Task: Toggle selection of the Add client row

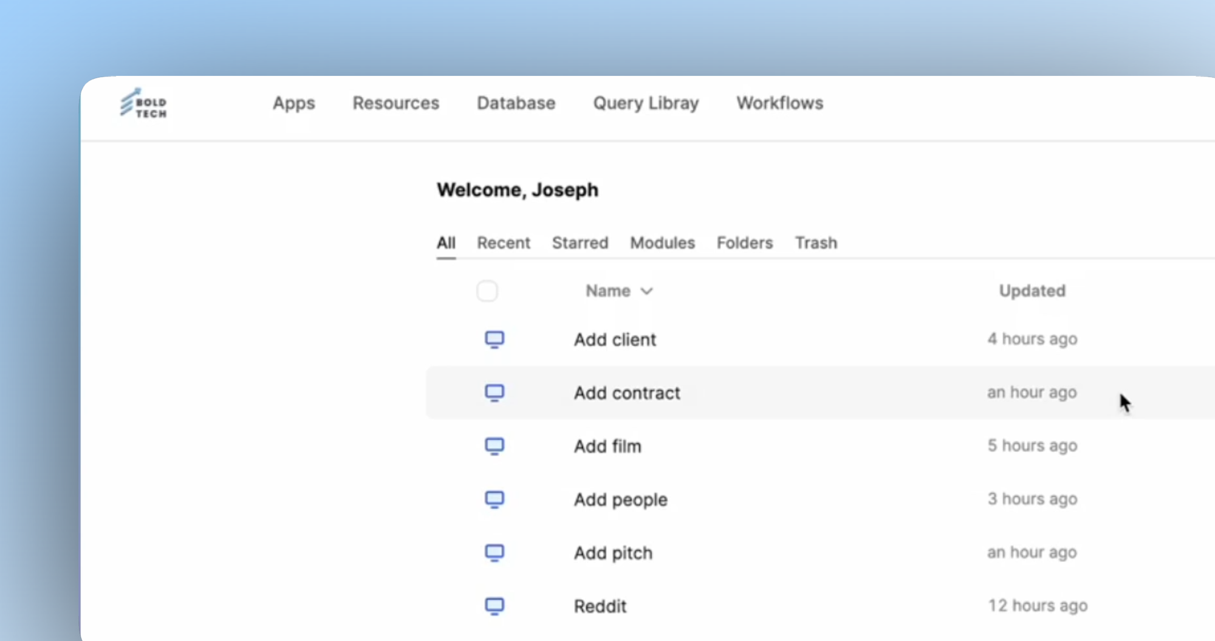Action: click(x=487, y=340)
